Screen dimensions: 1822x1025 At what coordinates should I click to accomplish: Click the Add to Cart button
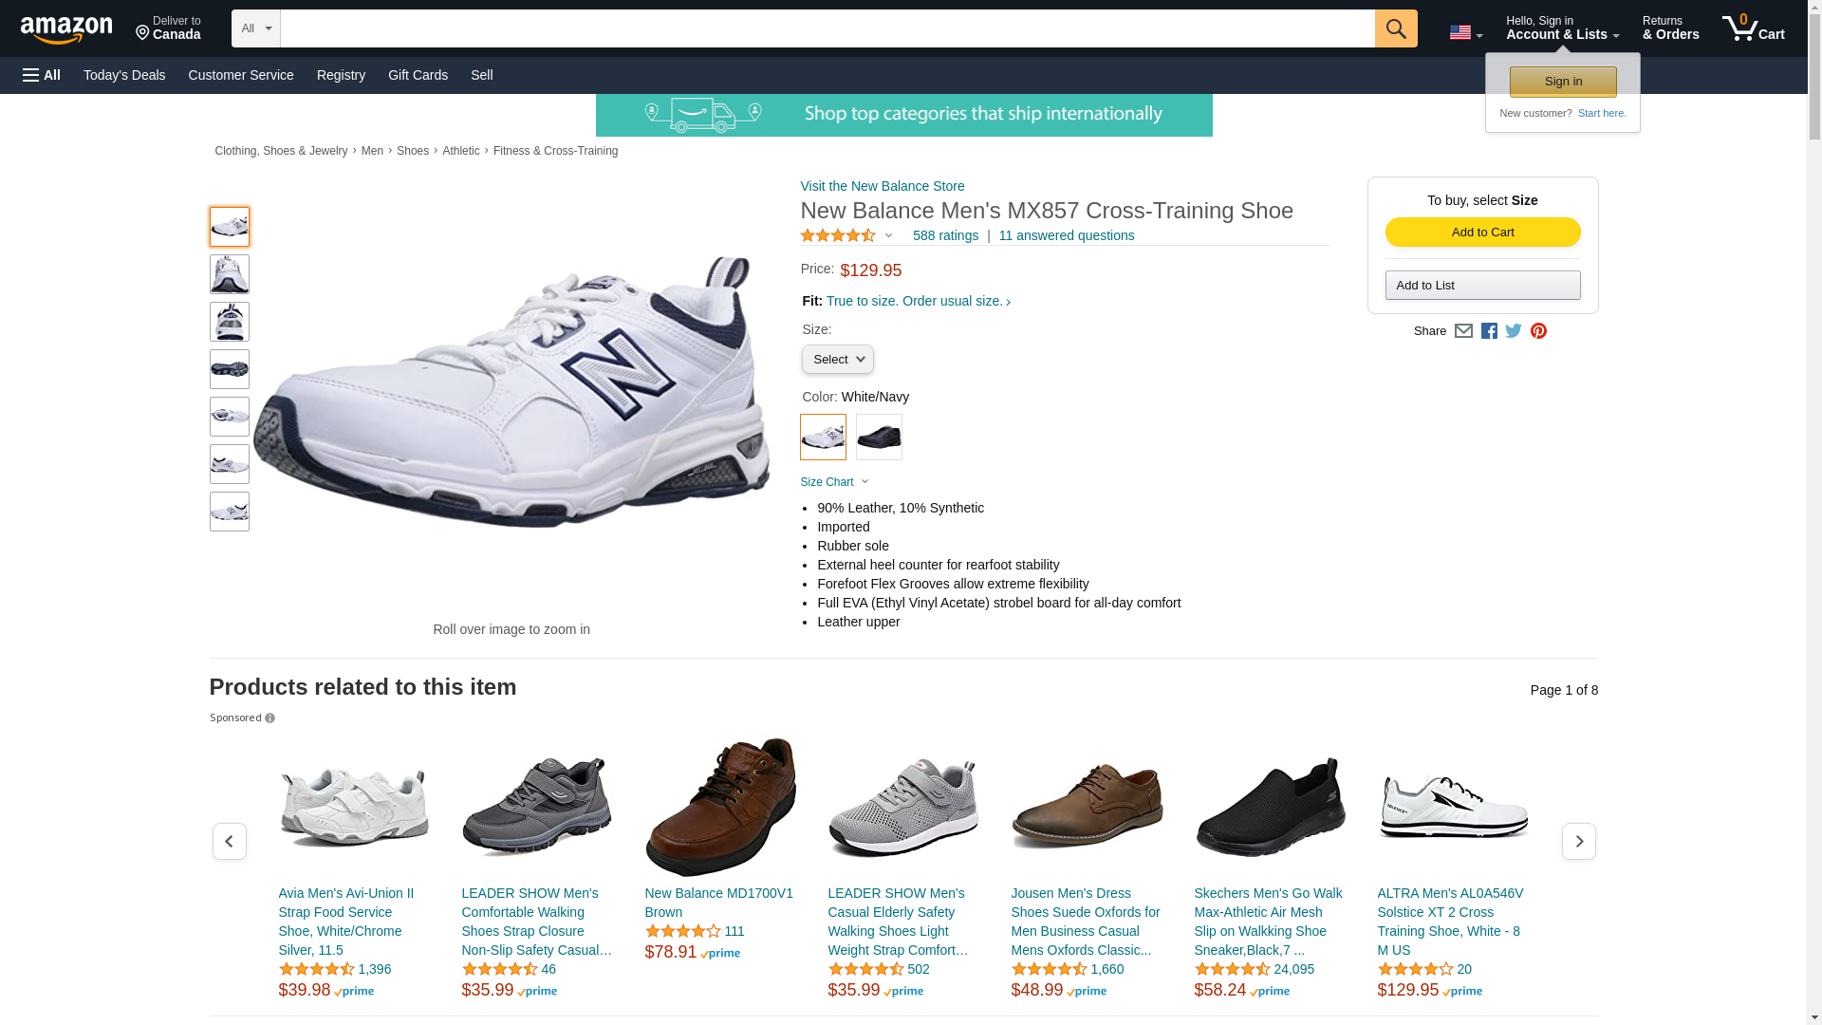click(x=1482, y=233)
